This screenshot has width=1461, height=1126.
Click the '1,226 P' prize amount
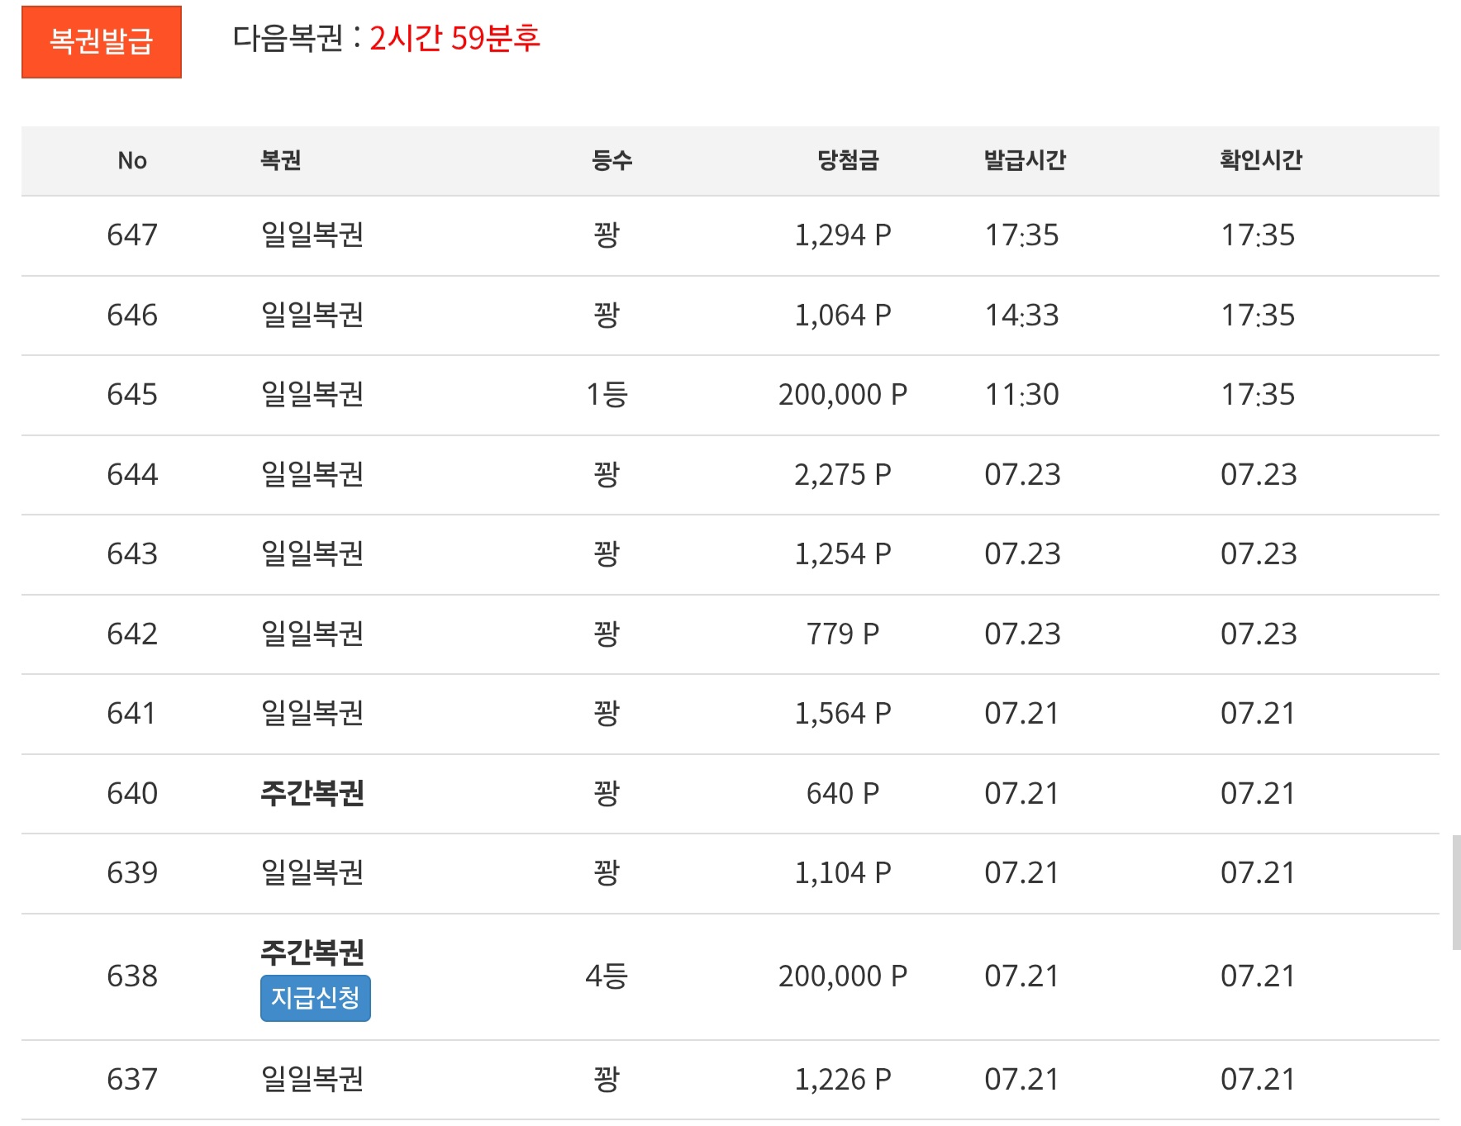tap(843, 1080)
